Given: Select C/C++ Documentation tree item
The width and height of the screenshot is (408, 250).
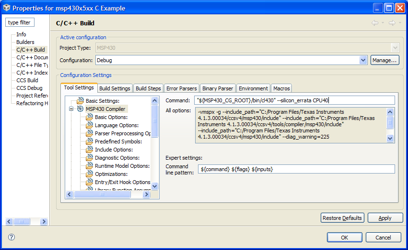Looking at the screenshot, I should coord(32,57).
